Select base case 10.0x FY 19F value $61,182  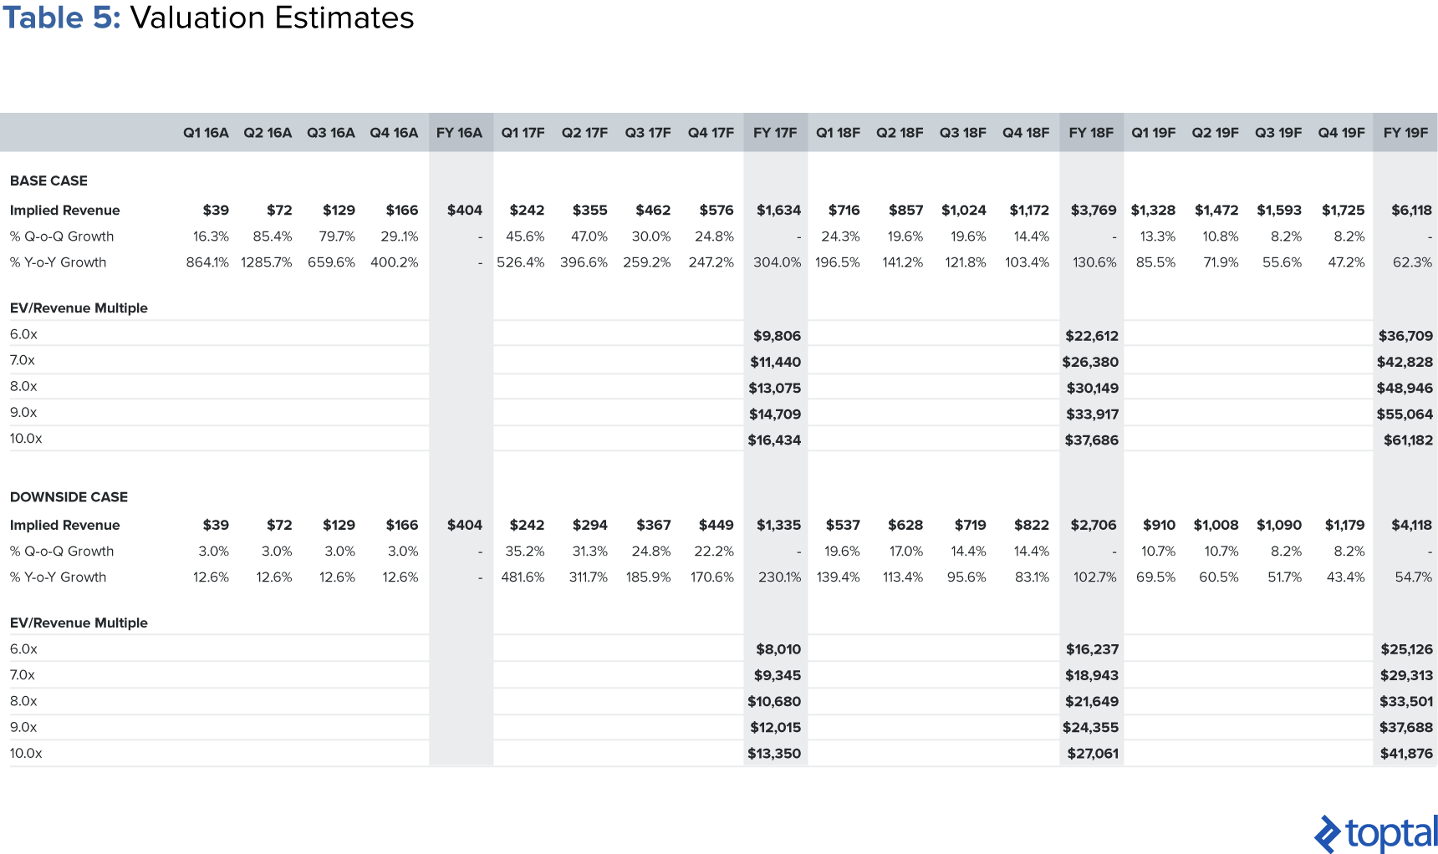[x=1408, y=440]
